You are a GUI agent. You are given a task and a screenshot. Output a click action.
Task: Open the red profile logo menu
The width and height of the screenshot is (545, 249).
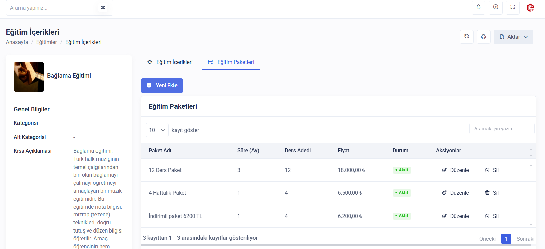click(x=530, y=8)
